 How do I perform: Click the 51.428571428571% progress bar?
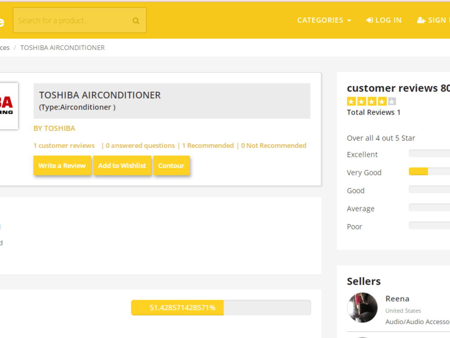coord(221,307)
